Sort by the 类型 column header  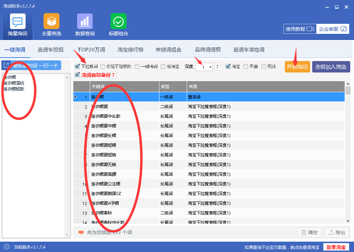click(x=173, y=86)
